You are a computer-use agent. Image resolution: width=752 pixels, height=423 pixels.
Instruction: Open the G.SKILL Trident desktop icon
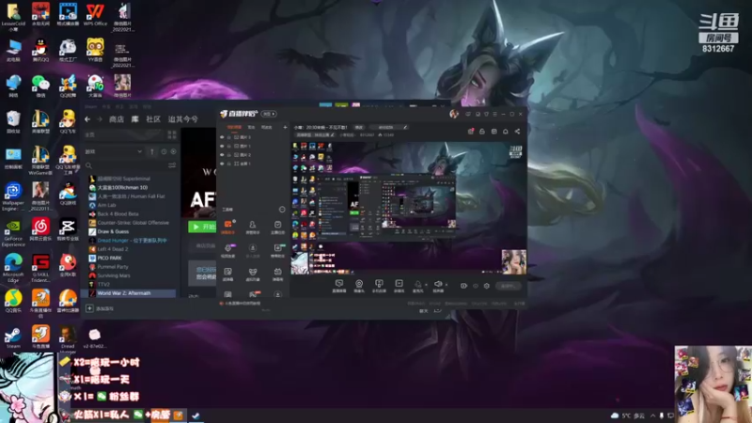point(40,268)
